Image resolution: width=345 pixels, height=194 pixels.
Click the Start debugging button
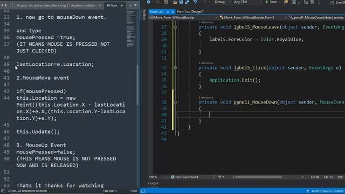click(x=272, y=2)
